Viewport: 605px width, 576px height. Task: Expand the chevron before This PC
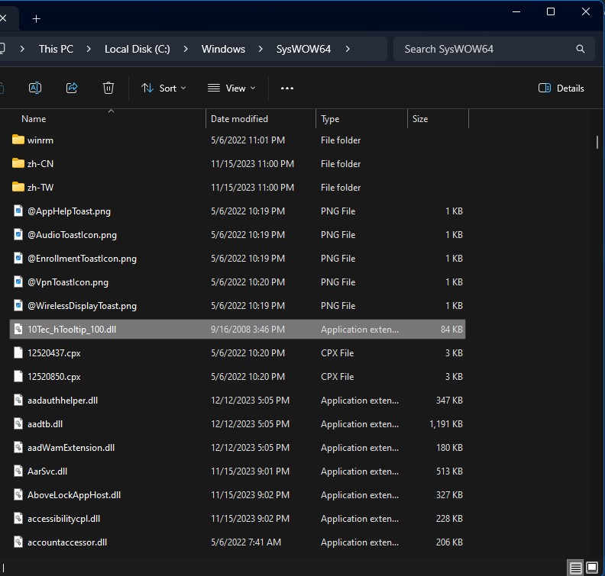coord(22,49)
